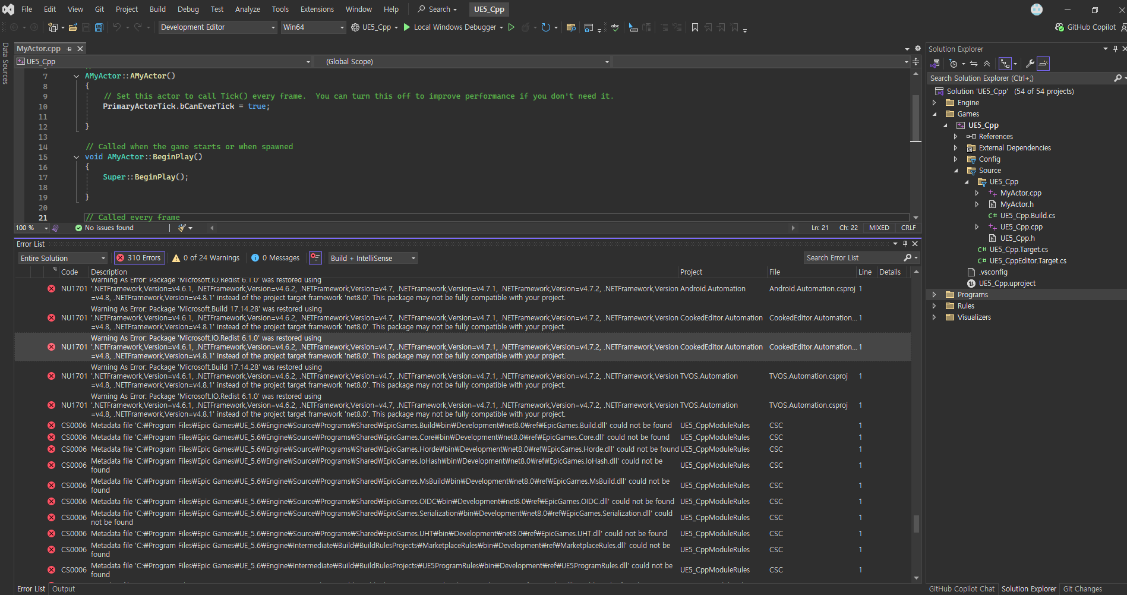Open MyActor.h in Solution Explorer
Viewport: 1127px width, 595px height.
[x=1016, y=204]
